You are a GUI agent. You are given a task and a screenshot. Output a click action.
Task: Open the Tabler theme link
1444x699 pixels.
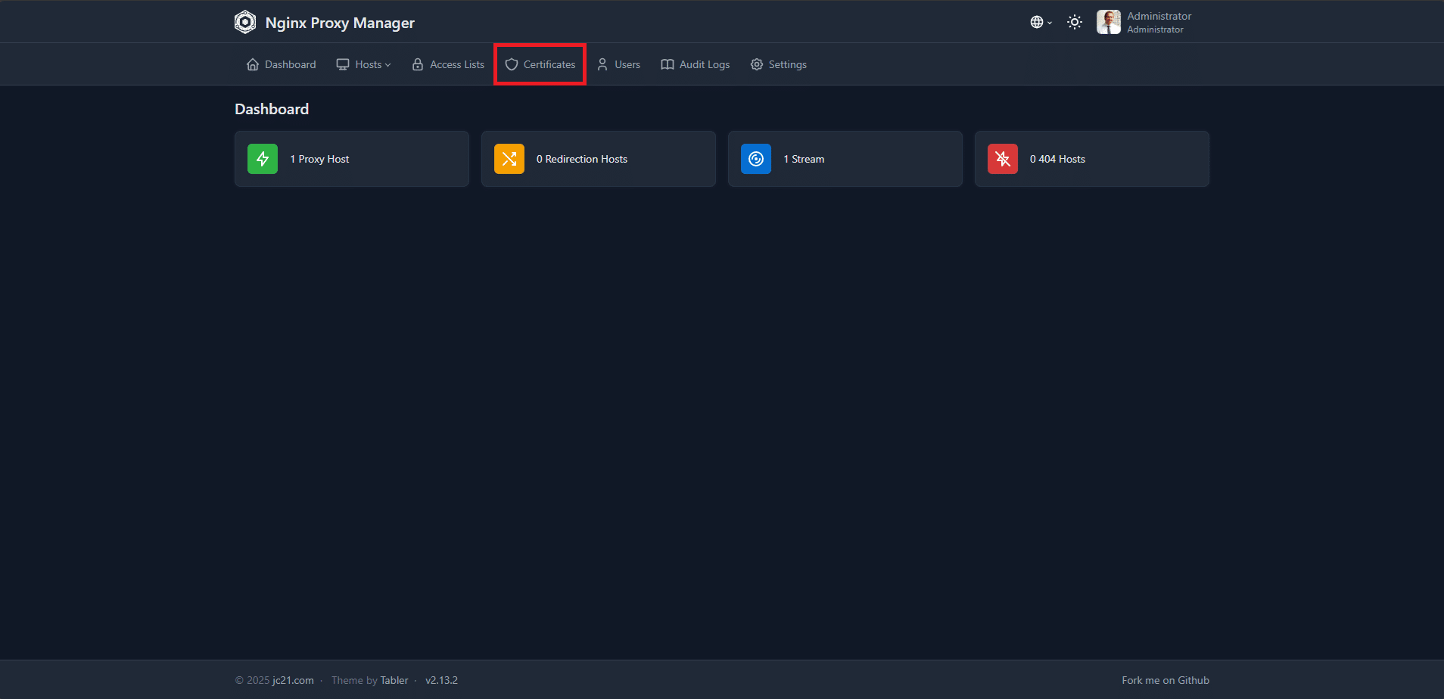tap(394, 680)
